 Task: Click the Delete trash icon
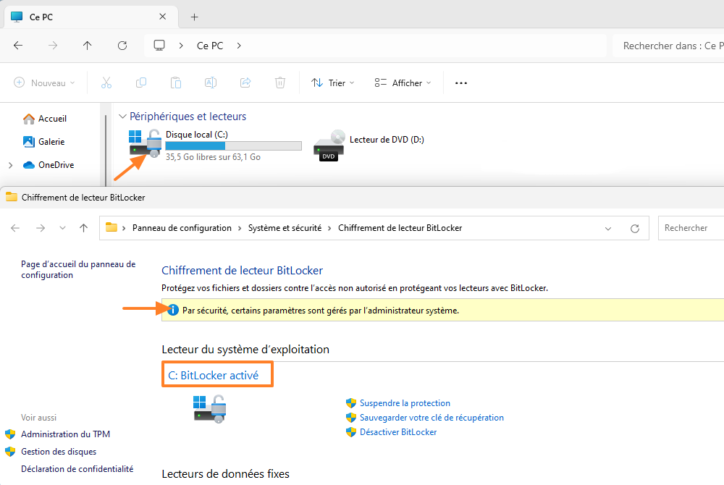280,83
